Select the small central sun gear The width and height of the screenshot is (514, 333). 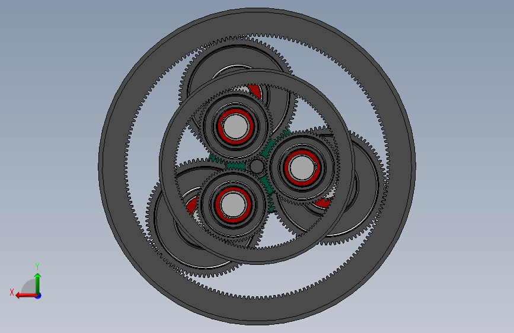[x=256, y=166]
